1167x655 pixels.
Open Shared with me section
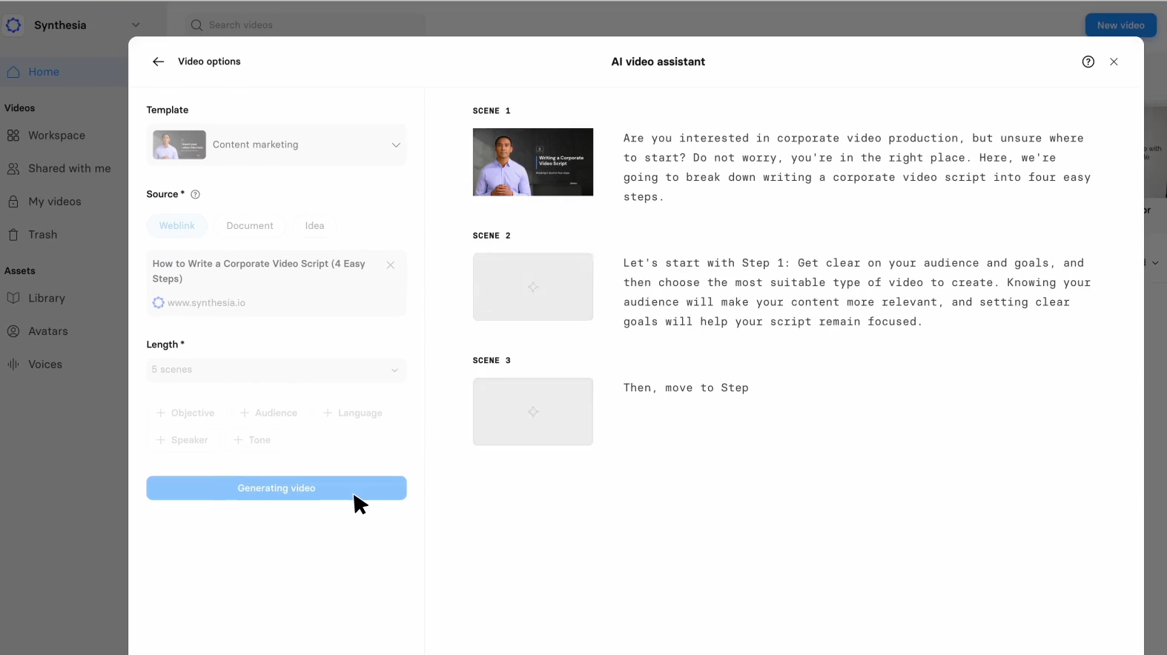pos(69,168)
